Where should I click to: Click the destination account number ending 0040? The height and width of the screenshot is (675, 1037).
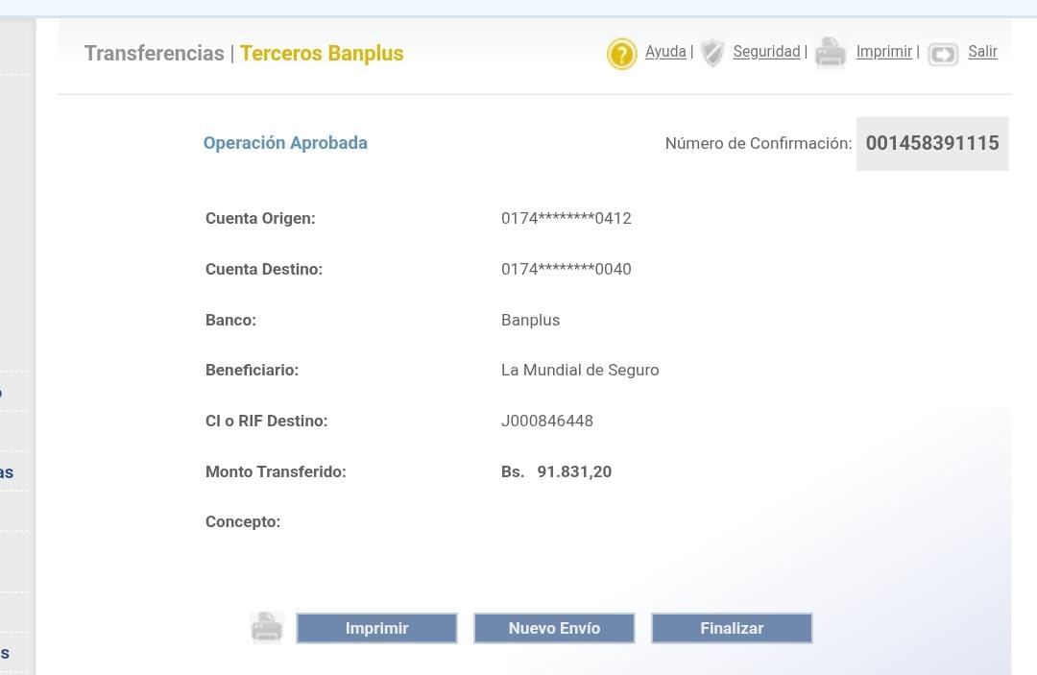click(566, 269)
